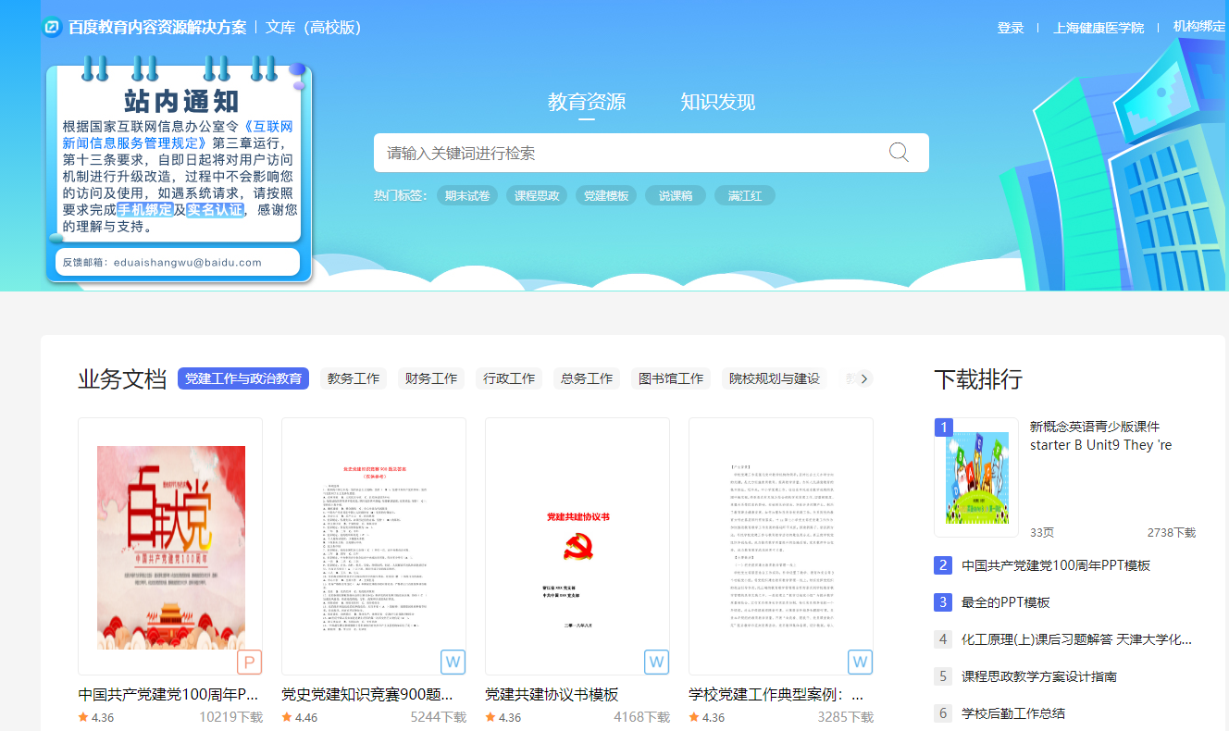Click the rank 1 badge in 下载排行
Image resolution: width=1229 pixels, height=731 pixels.
pos(943,427)
